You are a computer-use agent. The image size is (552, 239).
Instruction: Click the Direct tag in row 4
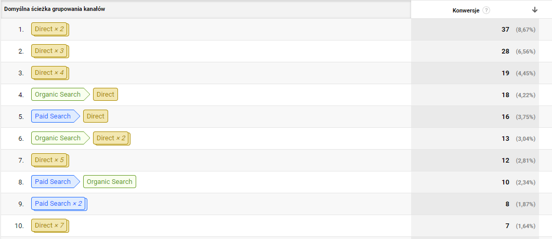coord(106,95)
